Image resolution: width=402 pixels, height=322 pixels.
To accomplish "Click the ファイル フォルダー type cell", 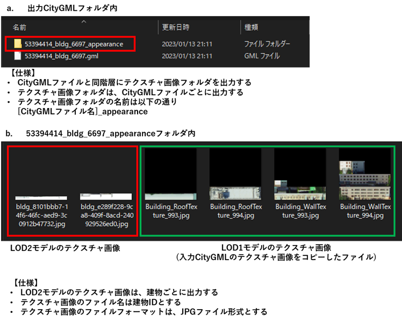I will [x=267, y=44].
